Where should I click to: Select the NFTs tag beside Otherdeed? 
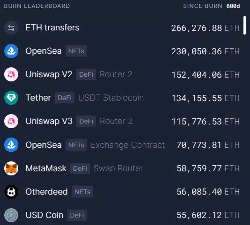pyautogui.click(x=82, y=192)
